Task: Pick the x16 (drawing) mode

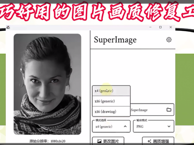Action: 111,112
